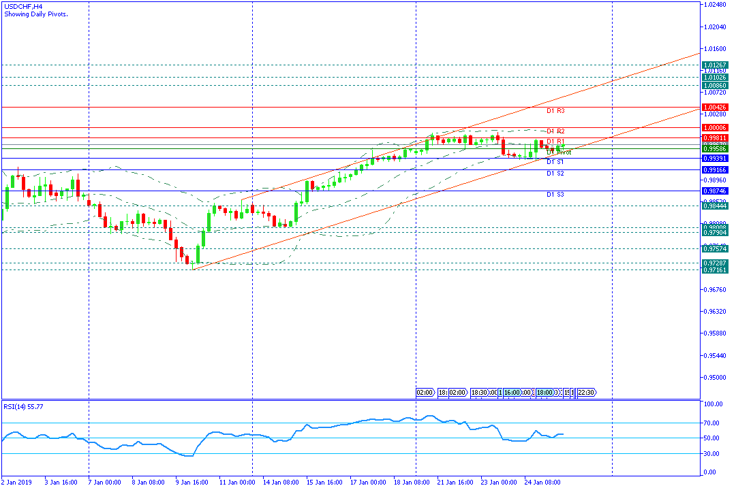Select the D1 S3 pivot label
Image resolution: width=736 pixels, height=490 pixels.
[555, 195]
